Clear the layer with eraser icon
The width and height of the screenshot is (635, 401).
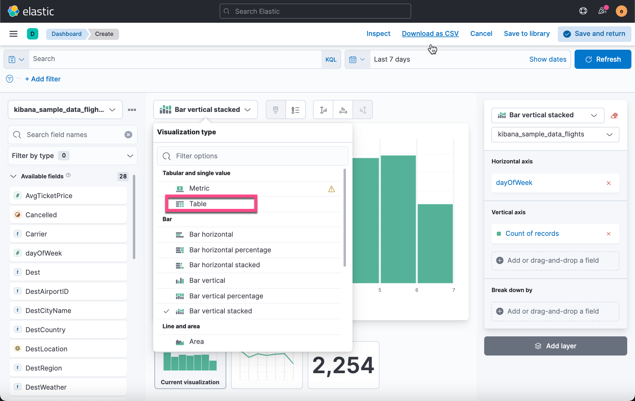coord(614,116)
